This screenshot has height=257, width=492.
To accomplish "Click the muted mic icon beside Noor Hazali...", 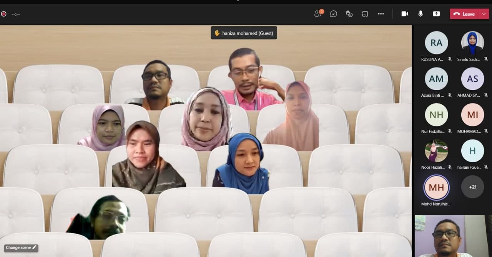I will (450, 168).
